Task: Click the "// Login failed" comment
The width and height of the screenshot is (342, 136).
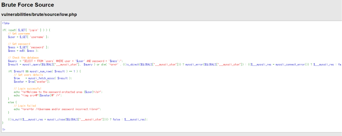Action: click(x=24, y=105)
